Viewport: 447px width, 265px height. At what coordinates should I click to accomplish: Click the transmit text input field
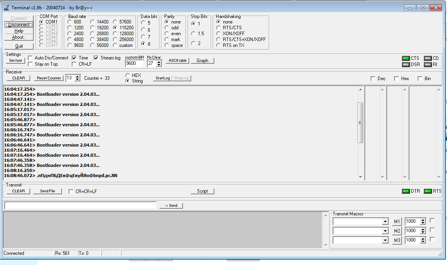(80, 205)
